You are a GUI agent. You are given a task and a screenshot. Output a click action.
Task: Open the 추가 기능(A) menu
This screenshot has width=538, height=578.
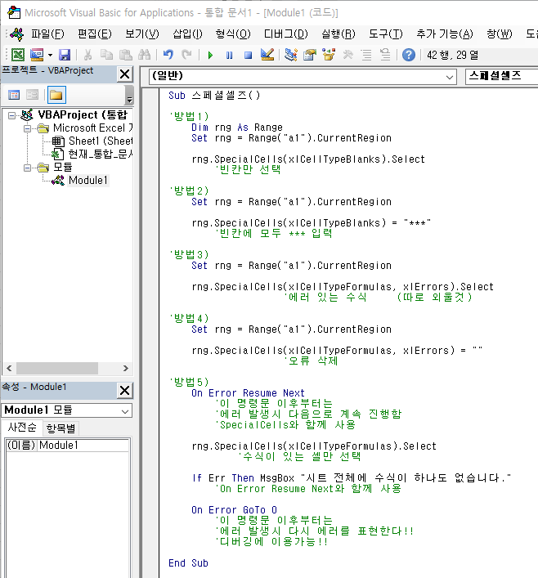point(444,34)
